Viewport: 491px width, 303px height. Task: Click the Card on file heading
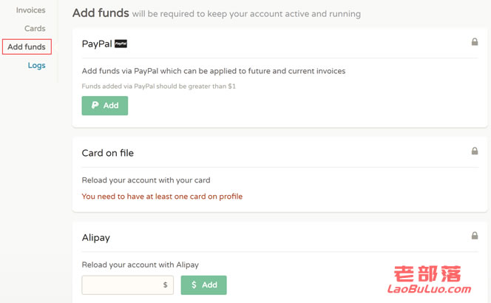coord(108,153)
